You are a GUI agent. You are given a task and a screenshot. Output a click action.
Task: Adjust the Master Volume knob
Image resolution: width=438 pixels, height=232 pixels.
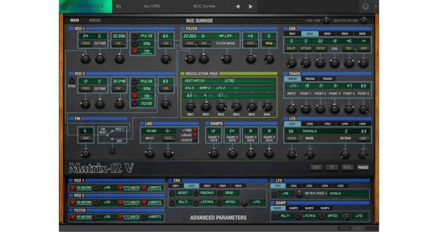coord(364,21)
